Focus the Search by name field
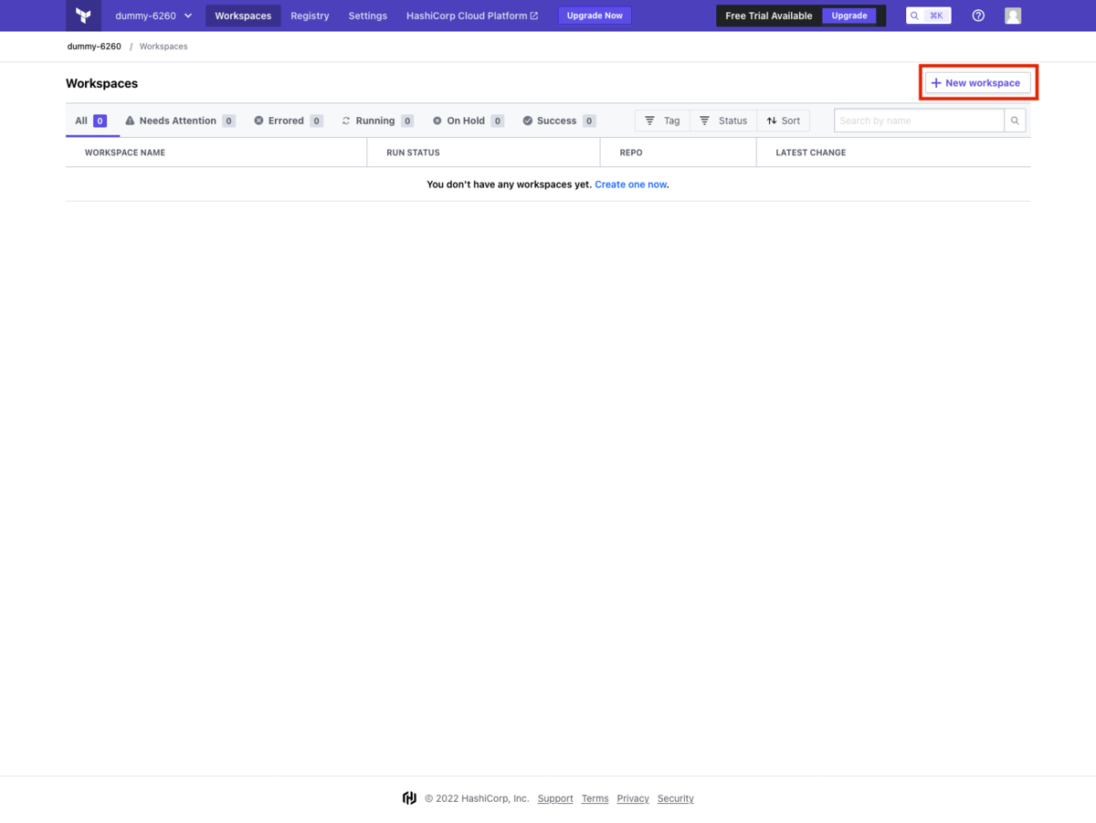The image size is (1096, 823). coord(919,121)
